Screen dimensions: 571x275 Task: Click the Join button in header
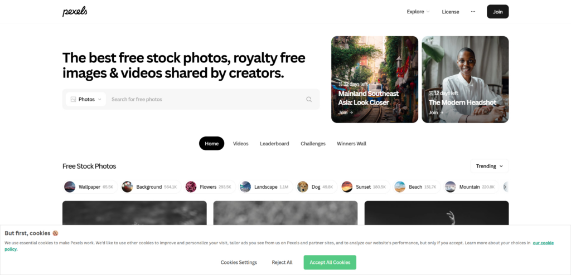(498, 12)
